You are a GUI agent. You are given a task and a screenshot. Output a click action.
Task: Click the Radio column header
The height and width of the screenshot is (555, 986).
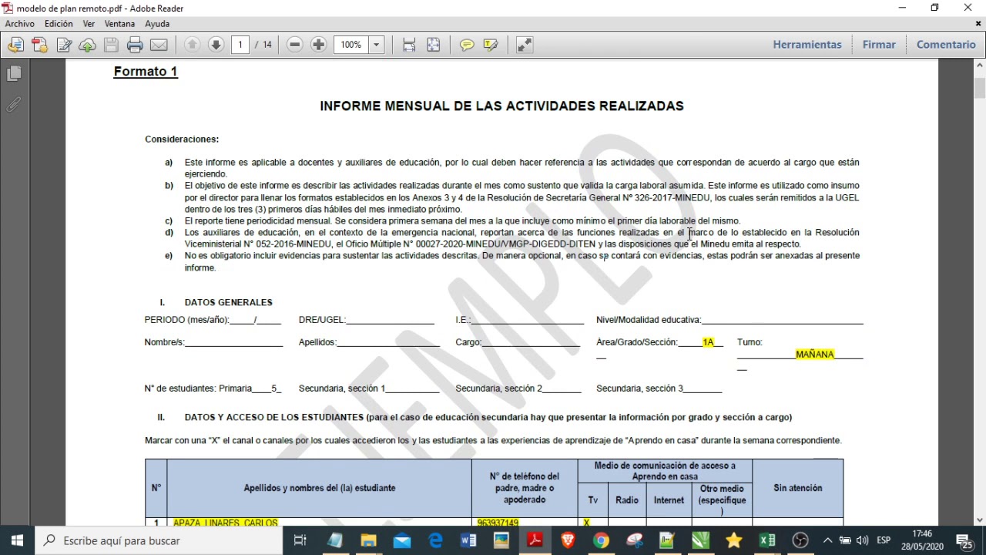(x=627, y=500)
